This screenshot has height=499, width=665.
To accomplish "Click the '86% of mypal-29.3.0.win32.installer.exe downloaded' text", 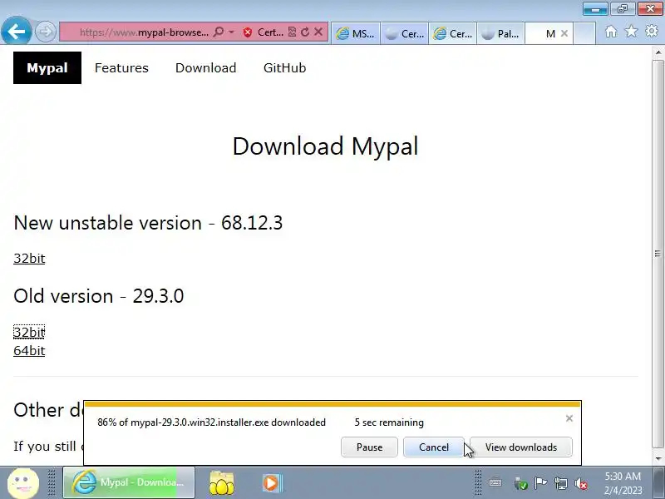I will click(212, 422).
